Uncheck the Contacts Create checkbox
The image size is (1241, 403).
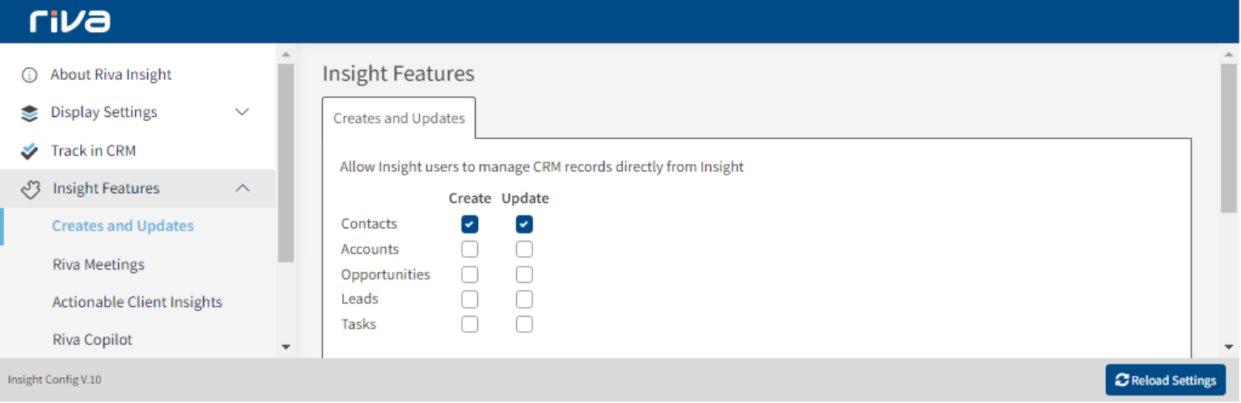point(470,225)
